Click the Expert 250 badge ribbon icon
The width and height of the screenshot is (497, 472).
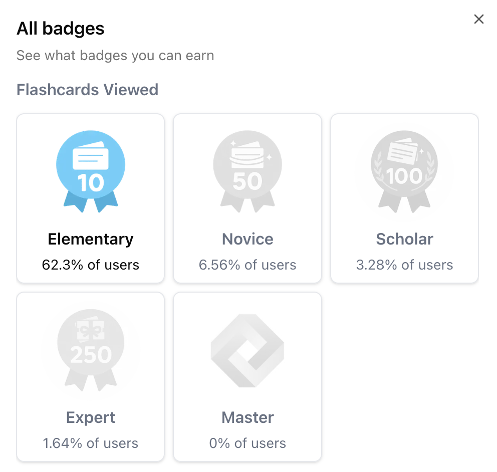pyautogui.click(x=90, y=343)
